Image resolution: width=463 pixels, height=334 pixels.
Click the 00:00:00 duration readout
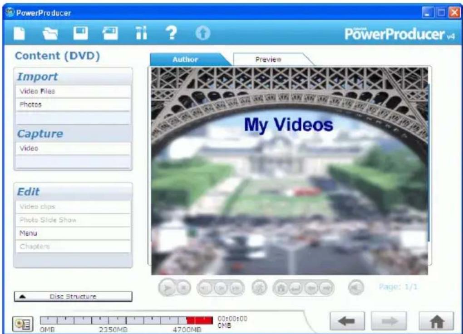point(232,319)
